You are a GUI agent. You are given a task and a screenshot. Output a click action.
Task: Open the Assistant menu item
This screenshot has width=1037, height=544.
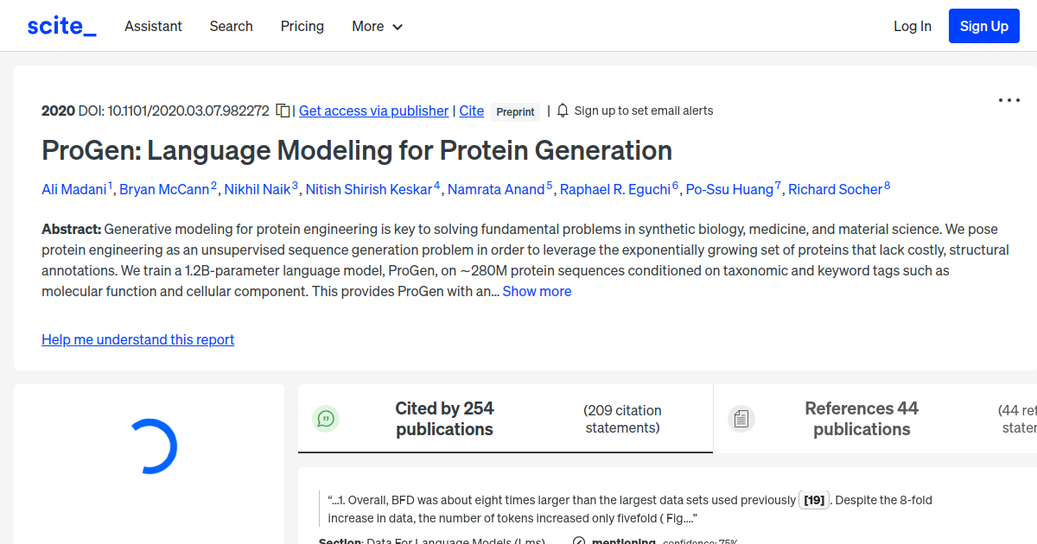(153, 26)
